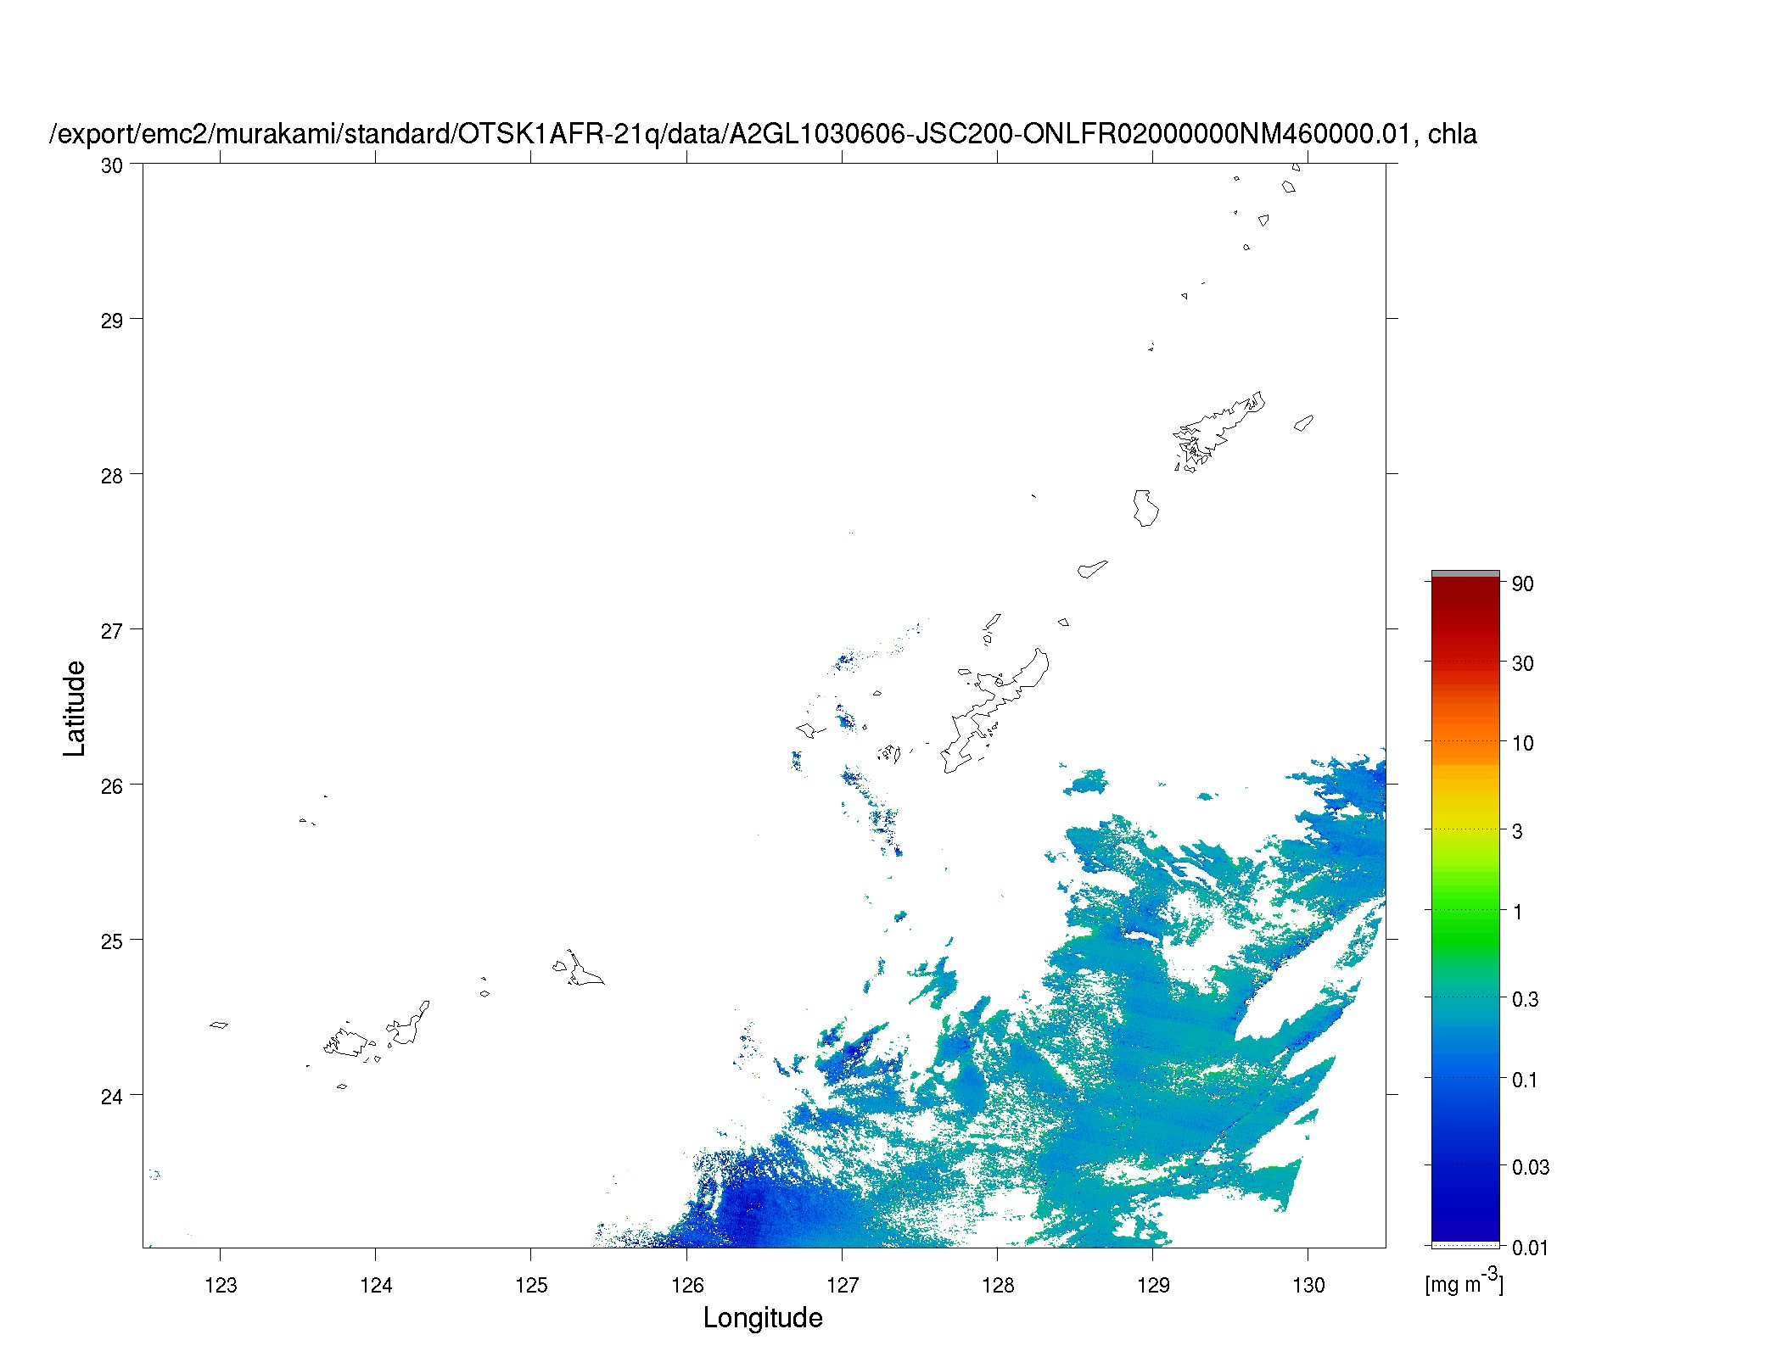Click the 'Latitude' axis label

point(75,708)
